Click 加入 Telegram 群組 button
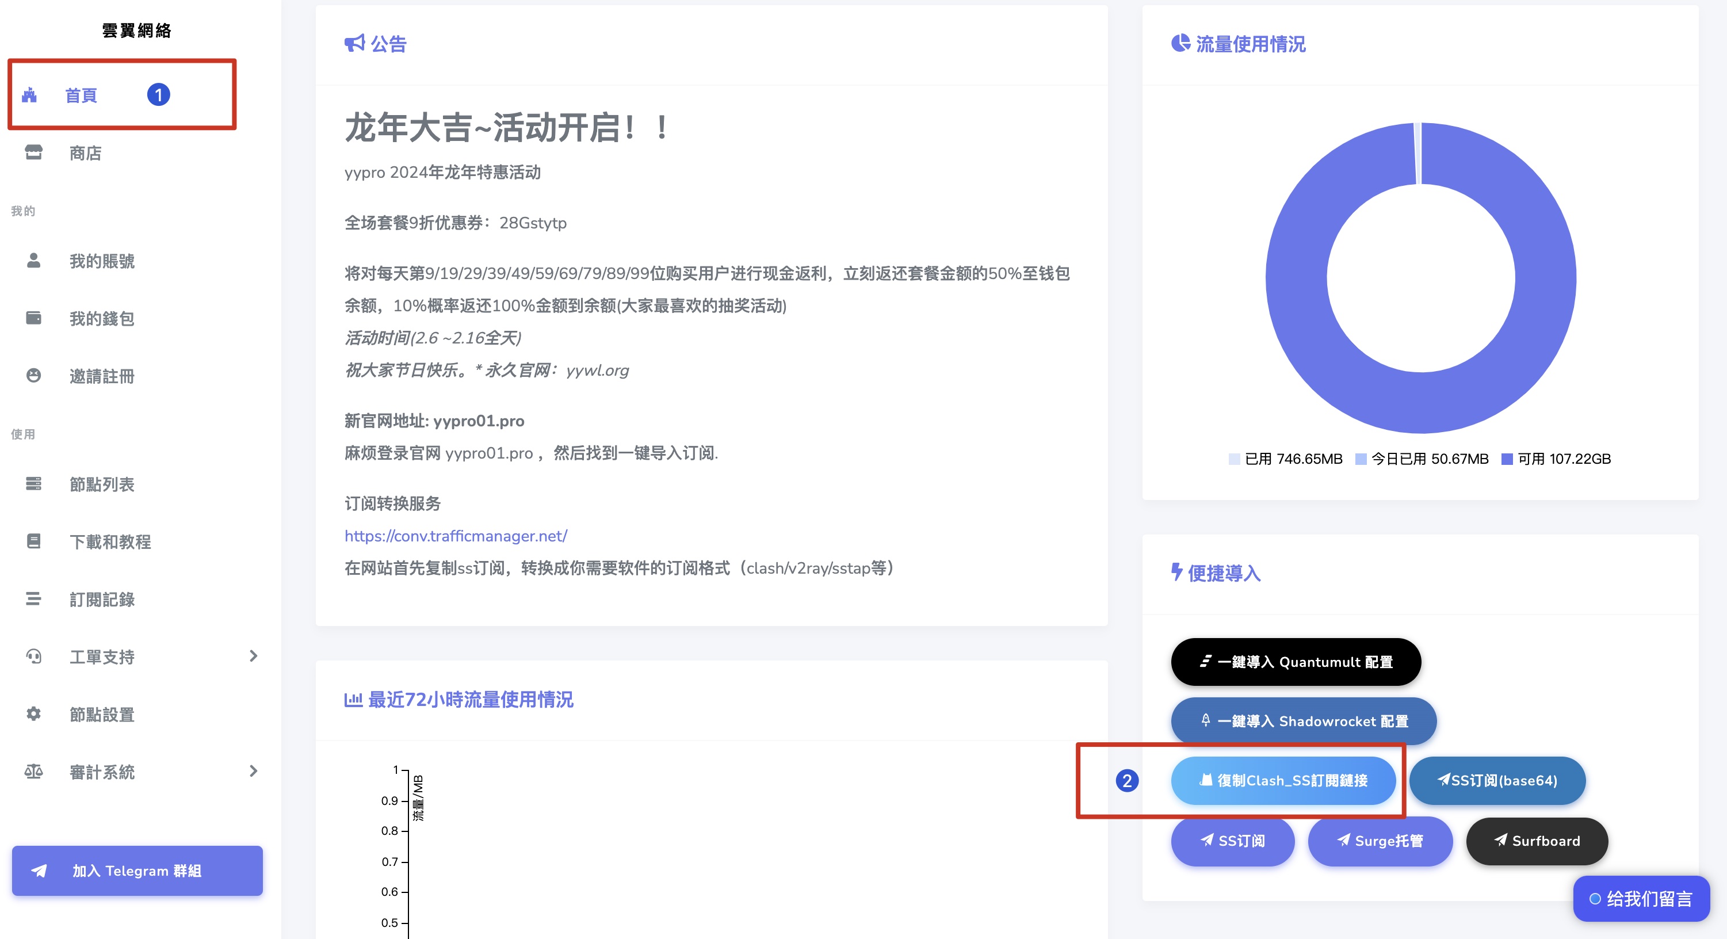 pos(137,871)
